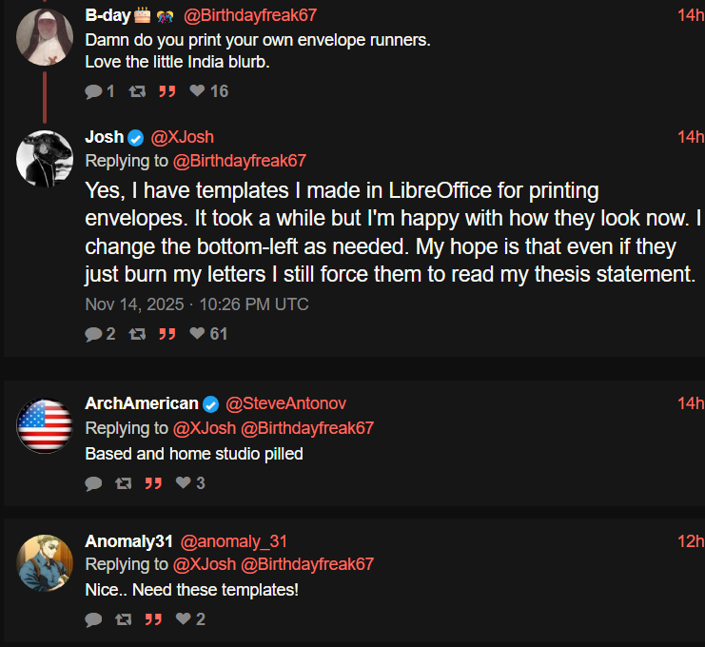705x647 pixels.
Task: Retweet Anomaly31's reply
Action: pos(123,619)
